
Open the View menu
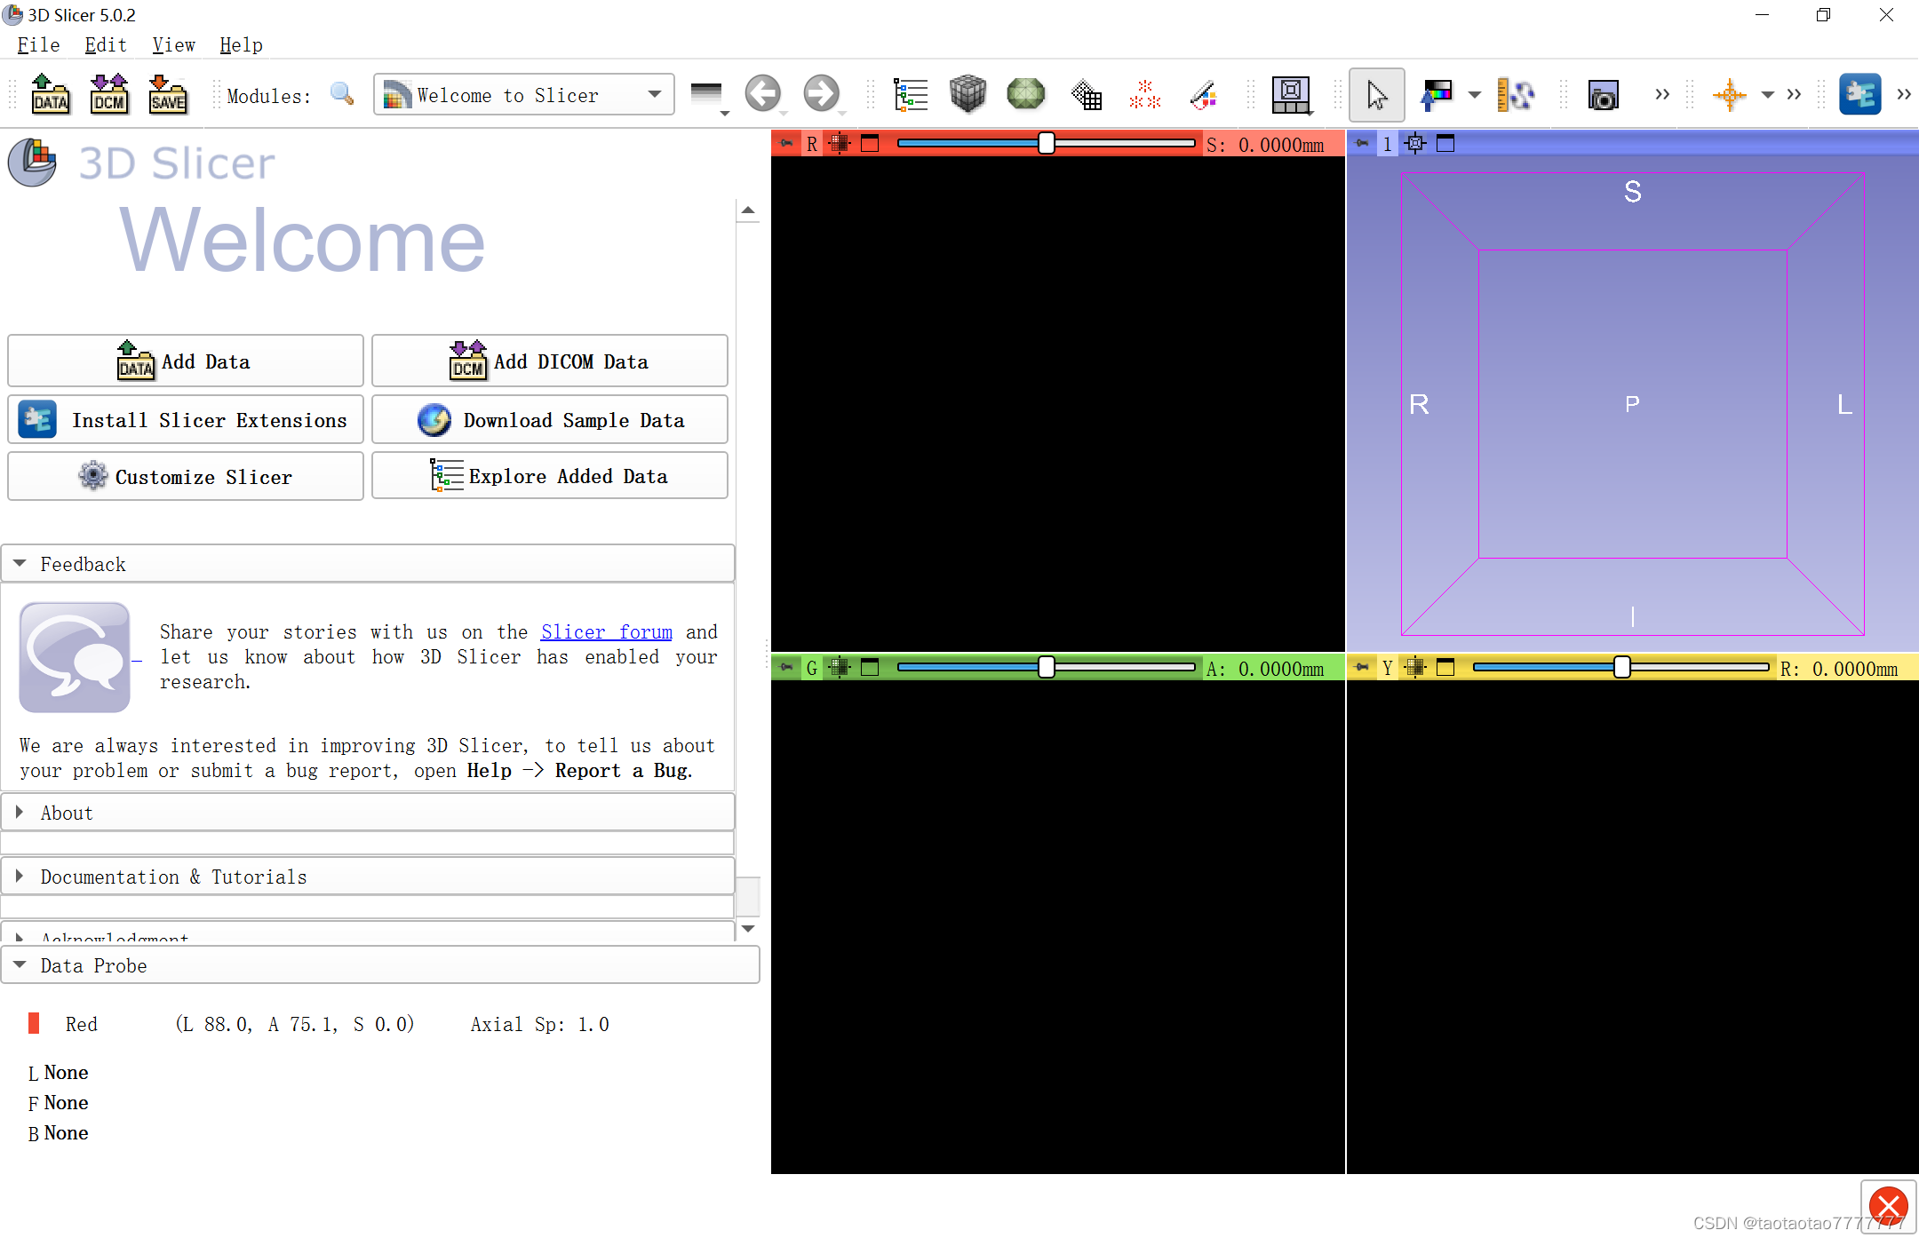pos(173,44)
